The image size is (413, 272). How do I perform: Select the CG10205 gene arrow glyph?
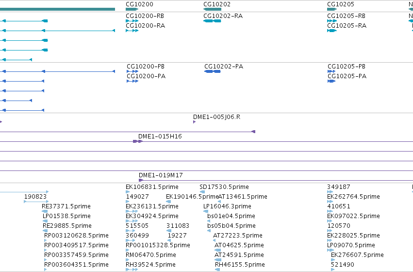(x=332, y=9)
